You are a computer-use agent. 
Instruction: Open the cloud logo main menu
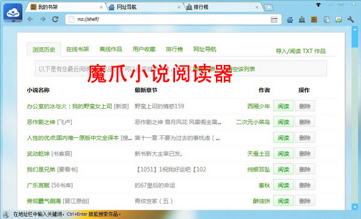point(13,13)
